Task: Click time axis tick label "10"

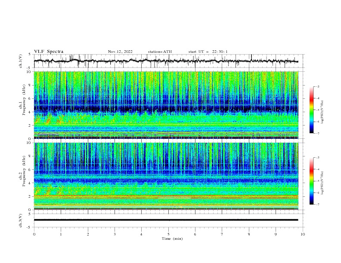Action: [x=303, y=234]
